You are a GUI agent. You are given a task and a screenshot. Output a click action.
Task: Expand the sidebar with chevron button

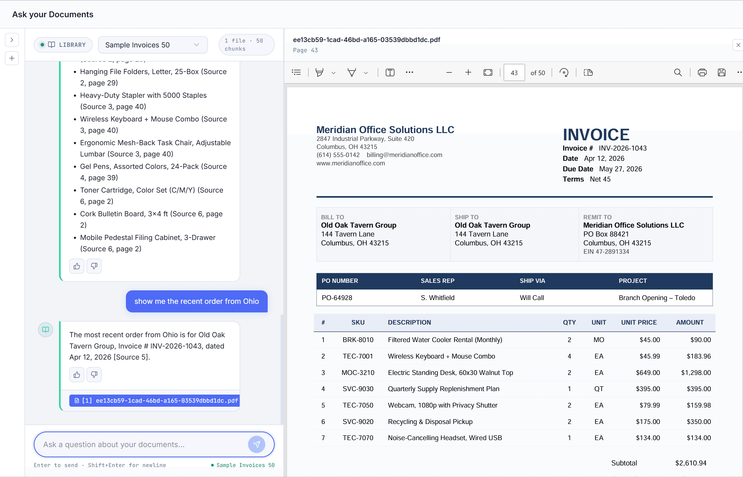[x=12, y=40]
